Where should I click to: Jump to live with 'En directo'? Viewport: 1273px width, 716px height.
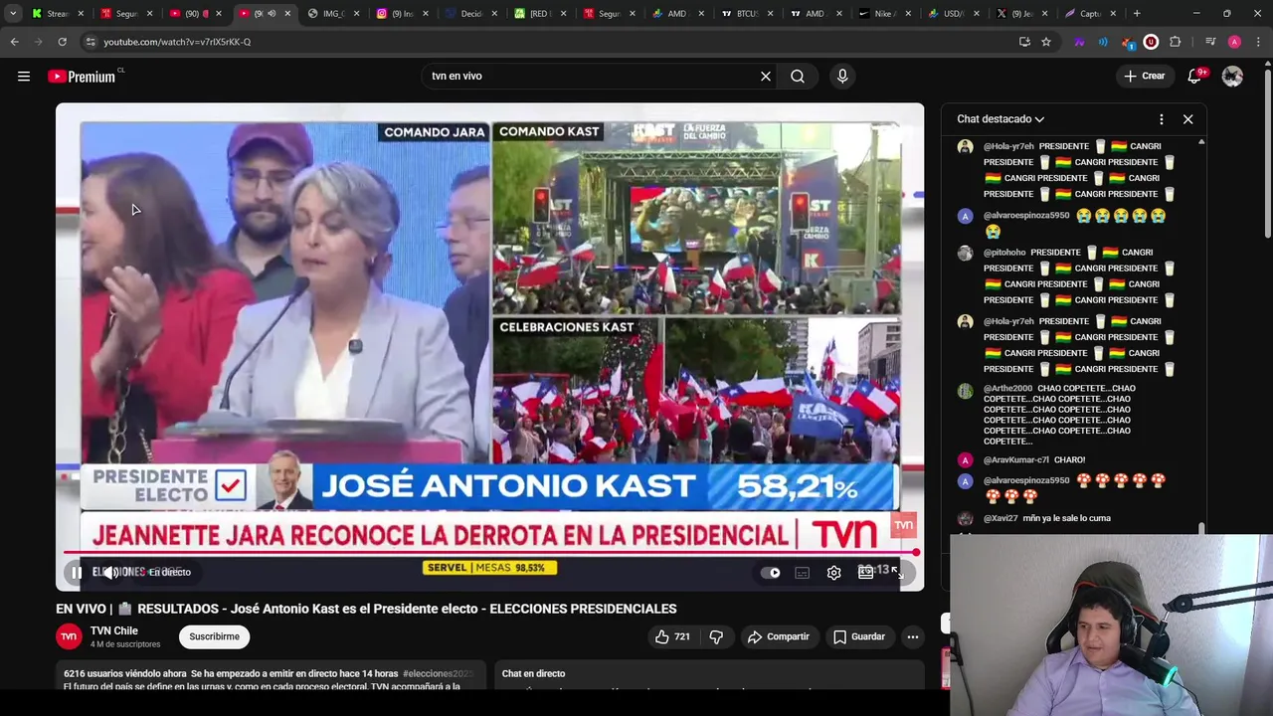point(170,572)
